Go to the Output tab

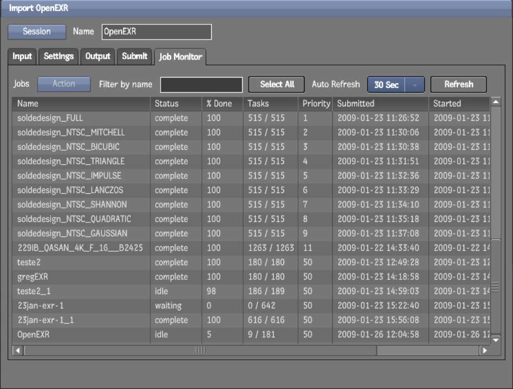click(98, 56)
